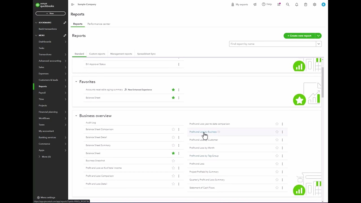This screenshot has height=203, width=361.
Task: Expand More (0) in the sidebar
Action: click(45, 157)
